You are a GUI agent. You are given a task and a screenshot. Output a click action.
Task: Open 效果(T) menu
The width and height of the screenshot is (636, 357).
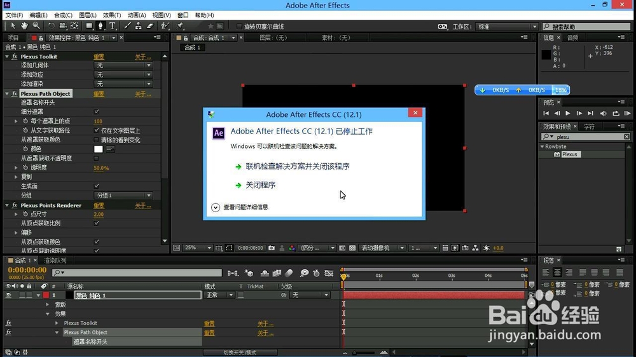tap(112, 15)
